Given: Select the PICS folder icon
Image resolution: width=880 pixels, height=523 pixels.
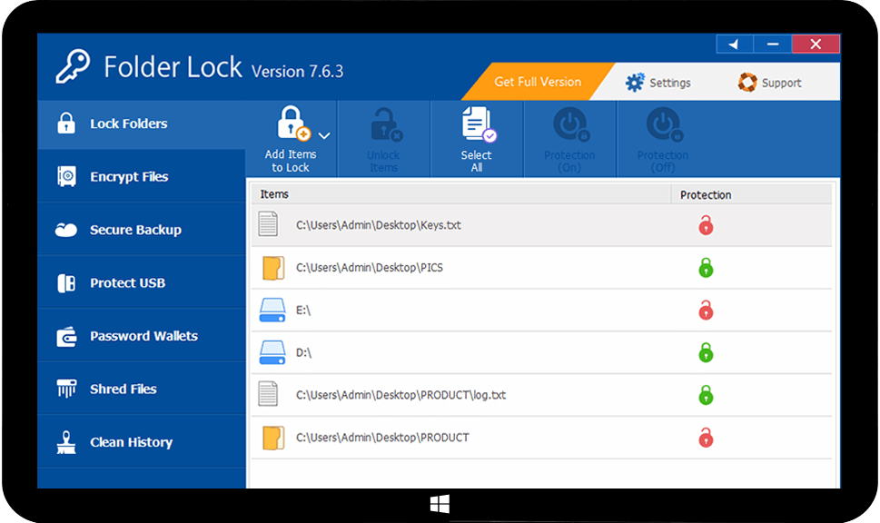Looking at the screenshot, I should click(x=273, y=268).
